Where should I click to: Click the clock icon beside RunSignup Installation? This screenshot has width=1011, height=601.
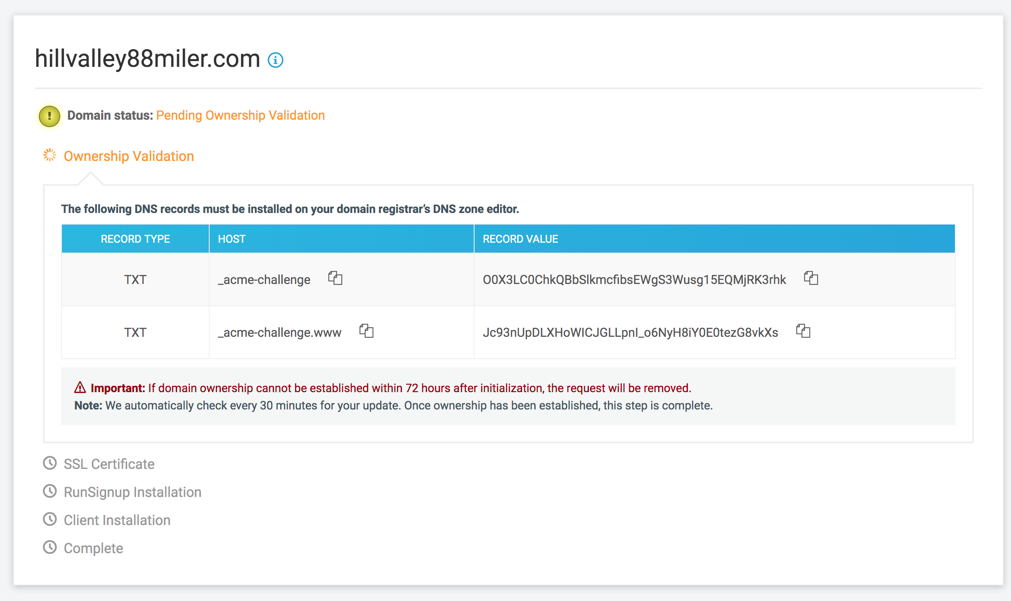tap(50, 491)
